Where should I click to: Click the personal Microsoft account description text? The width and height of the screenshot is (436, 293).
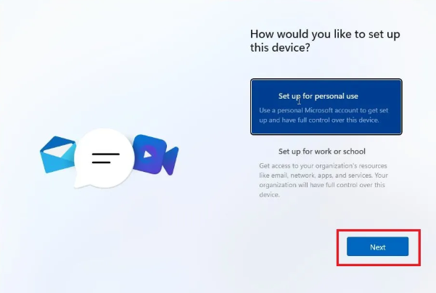(324, 115)
